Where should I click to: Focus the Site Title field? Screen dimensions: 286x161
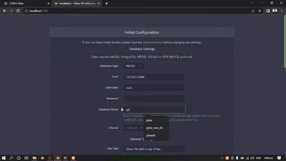click(x=154, y=149)
